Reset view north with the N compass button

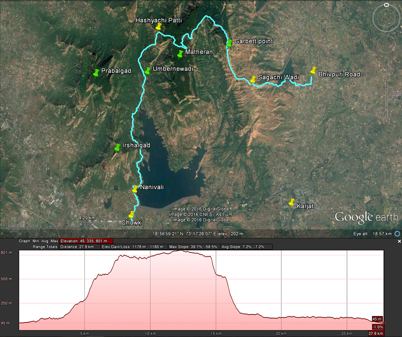(x=386, y=5)
